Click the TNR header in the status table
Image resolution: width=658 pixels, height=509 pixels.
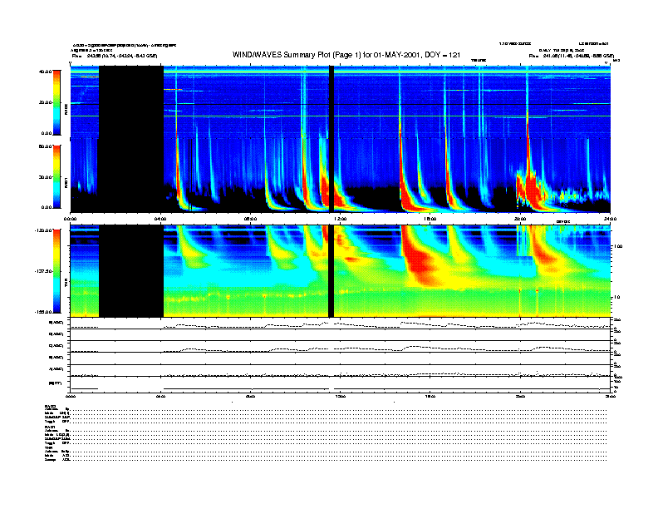[x=48, y=447]
